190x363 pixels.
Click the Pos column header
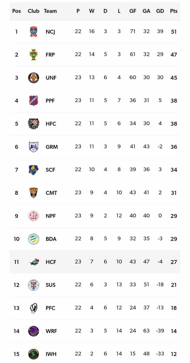(16, 11)
